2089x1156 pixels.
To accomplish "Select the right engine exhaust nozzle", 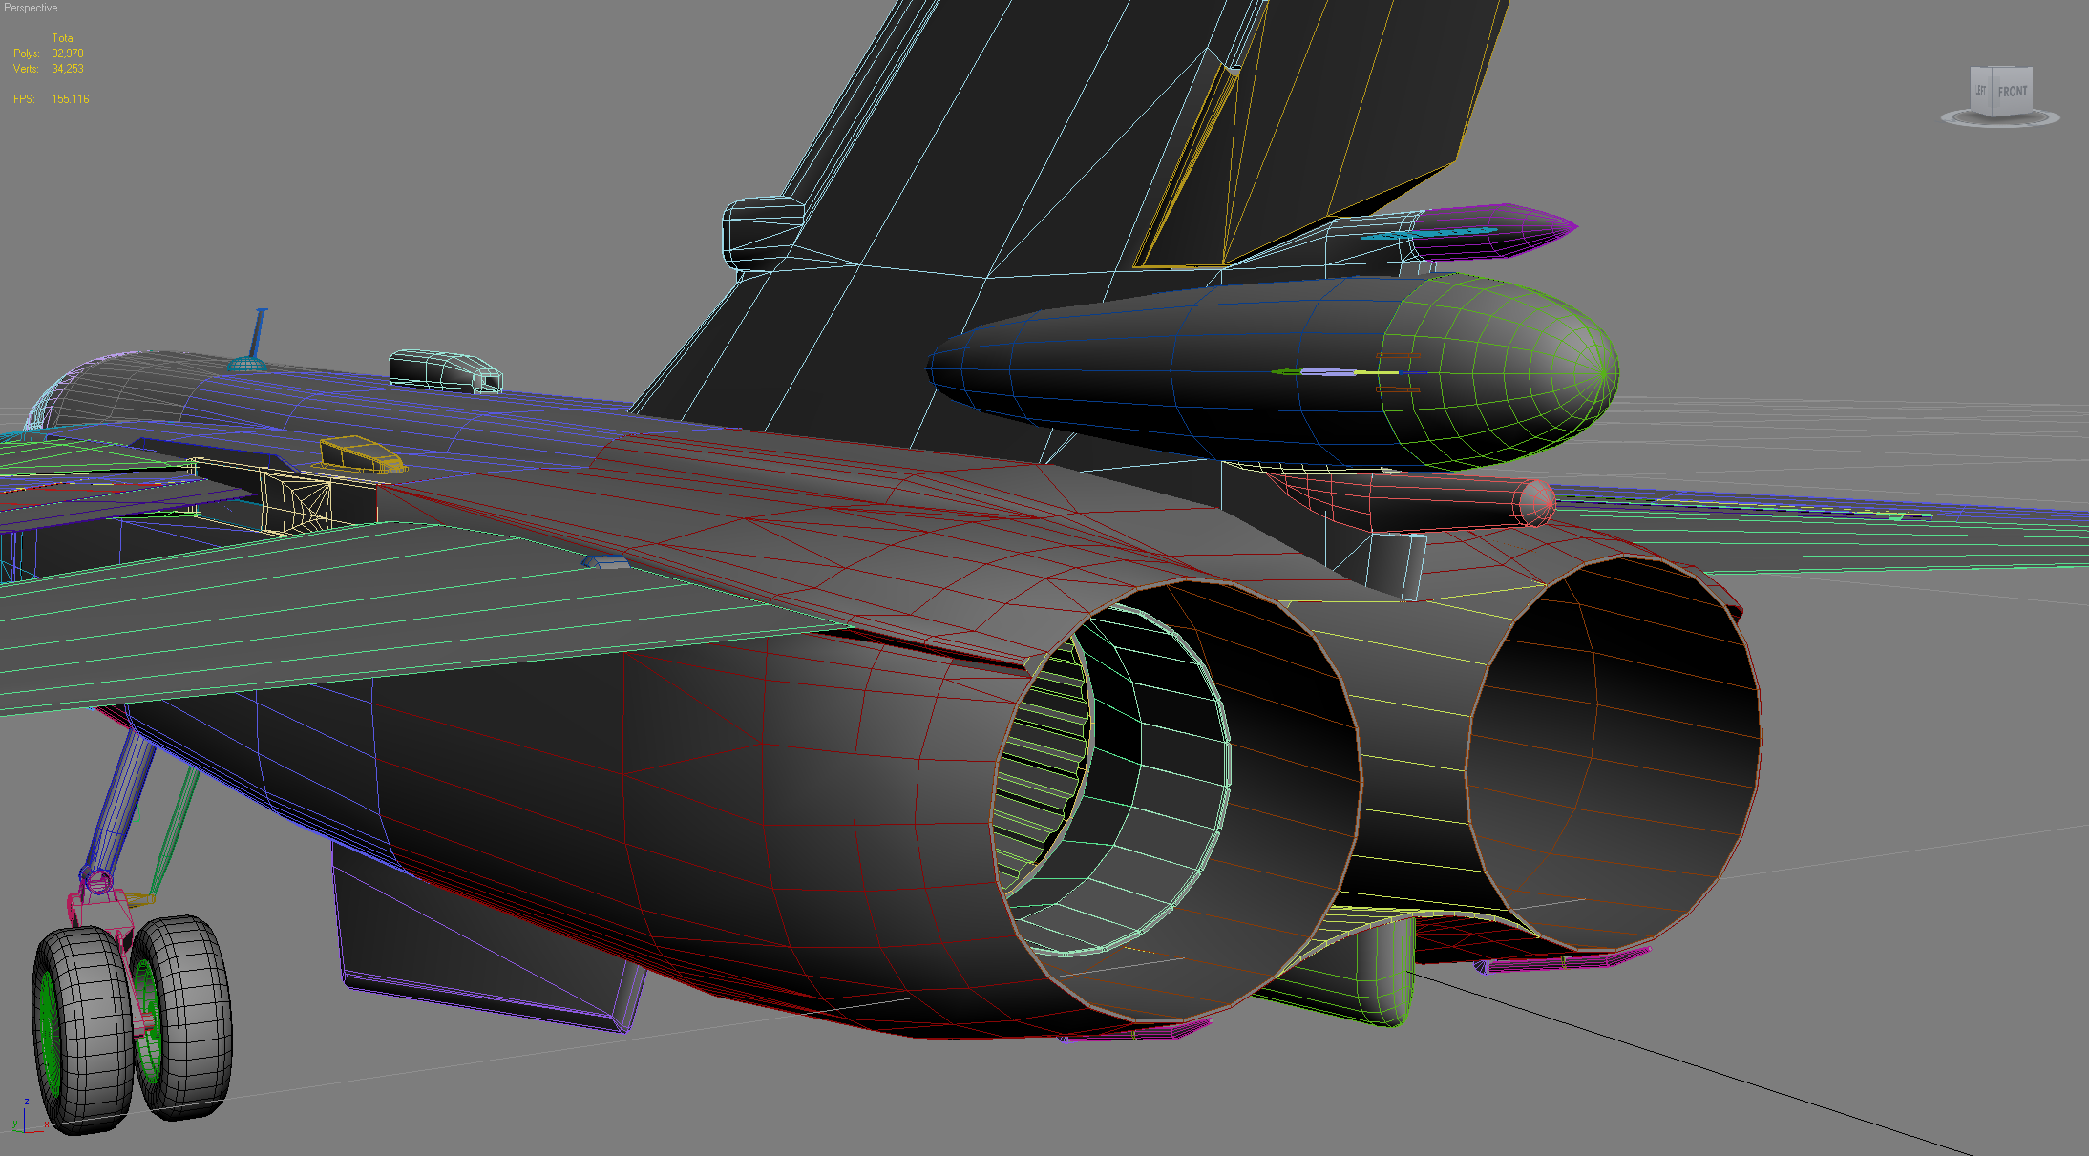I will [x=1614, y=754].
